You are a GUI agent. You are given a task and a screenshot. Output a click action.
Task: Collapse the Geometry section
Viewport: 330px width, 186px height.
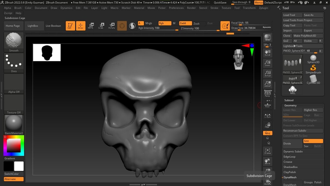tap(290, 105)
